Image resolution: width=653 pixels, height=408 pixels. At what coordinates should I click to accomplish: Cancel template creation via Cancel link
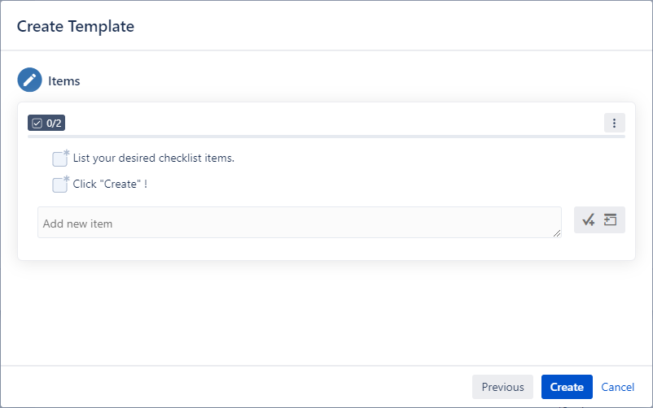tap(618, 387)
